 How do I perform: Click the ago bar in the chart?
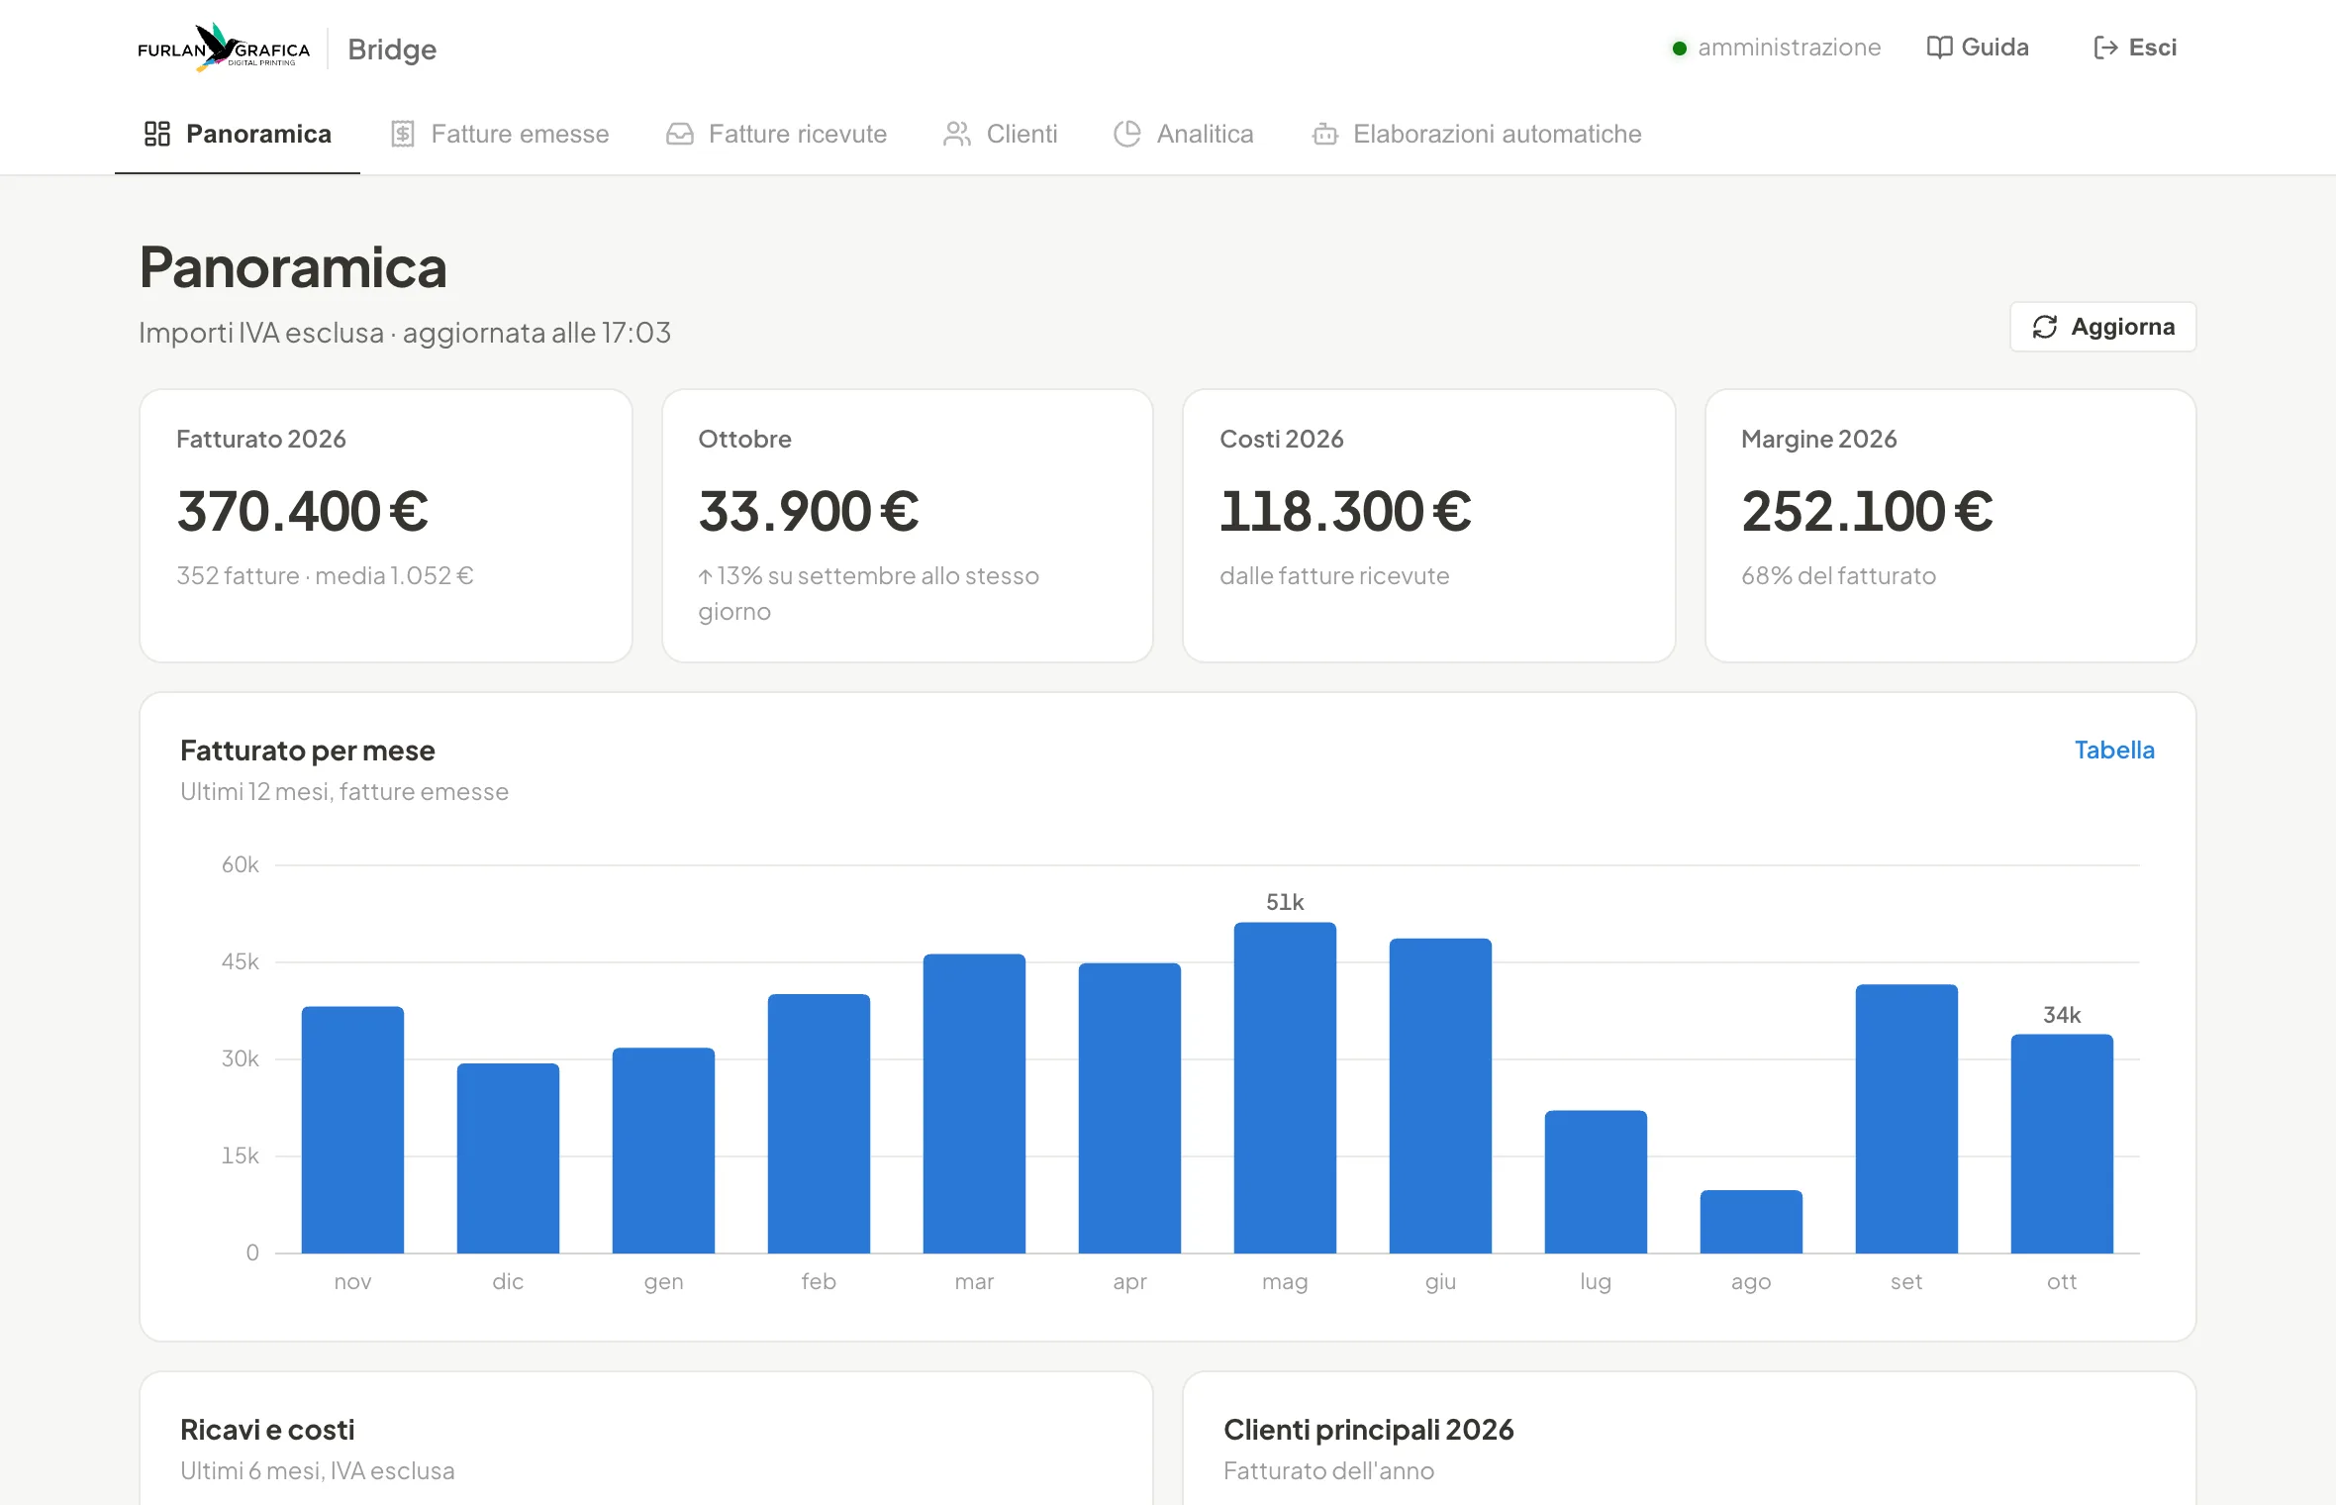[x=1751, y=1222]
